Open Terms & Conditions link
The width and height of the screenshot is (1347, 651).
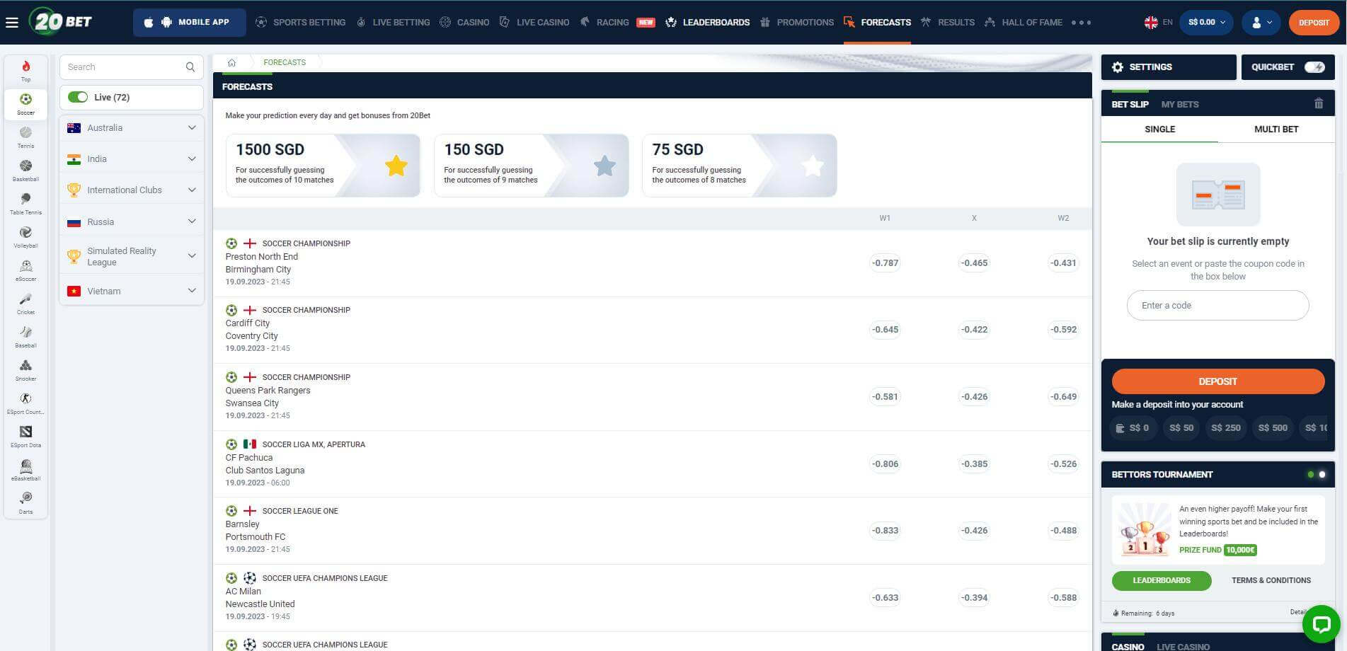coord(1271,581)
